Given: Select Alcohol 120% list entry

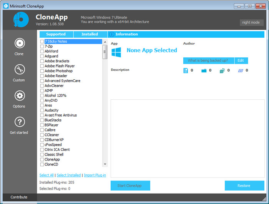Looking at the screenshot, I should pyautogui.click(x=55, y=95).
